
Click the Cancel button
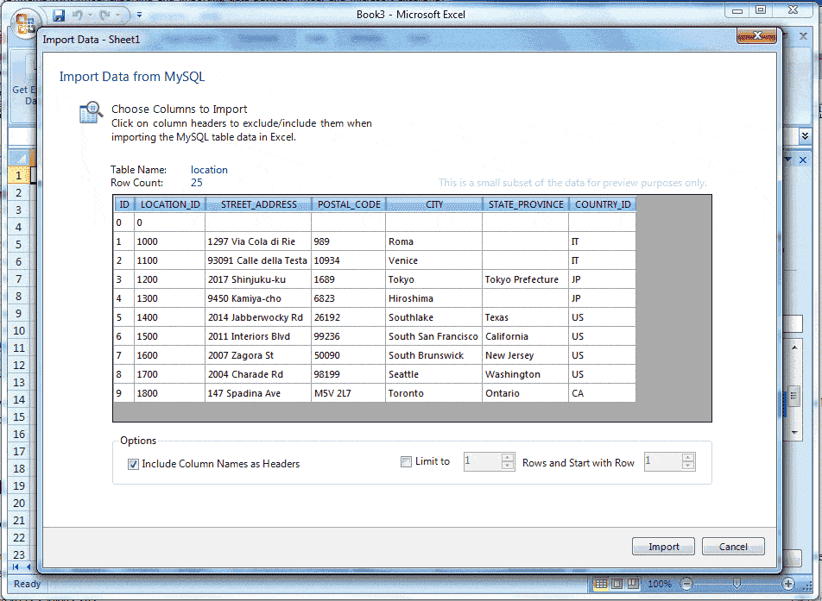pyautogui.click(x=732, y=546)
